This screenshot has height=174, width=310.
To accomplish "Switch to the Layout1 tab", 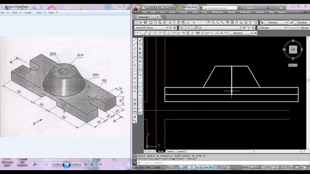I will point(170,151).
